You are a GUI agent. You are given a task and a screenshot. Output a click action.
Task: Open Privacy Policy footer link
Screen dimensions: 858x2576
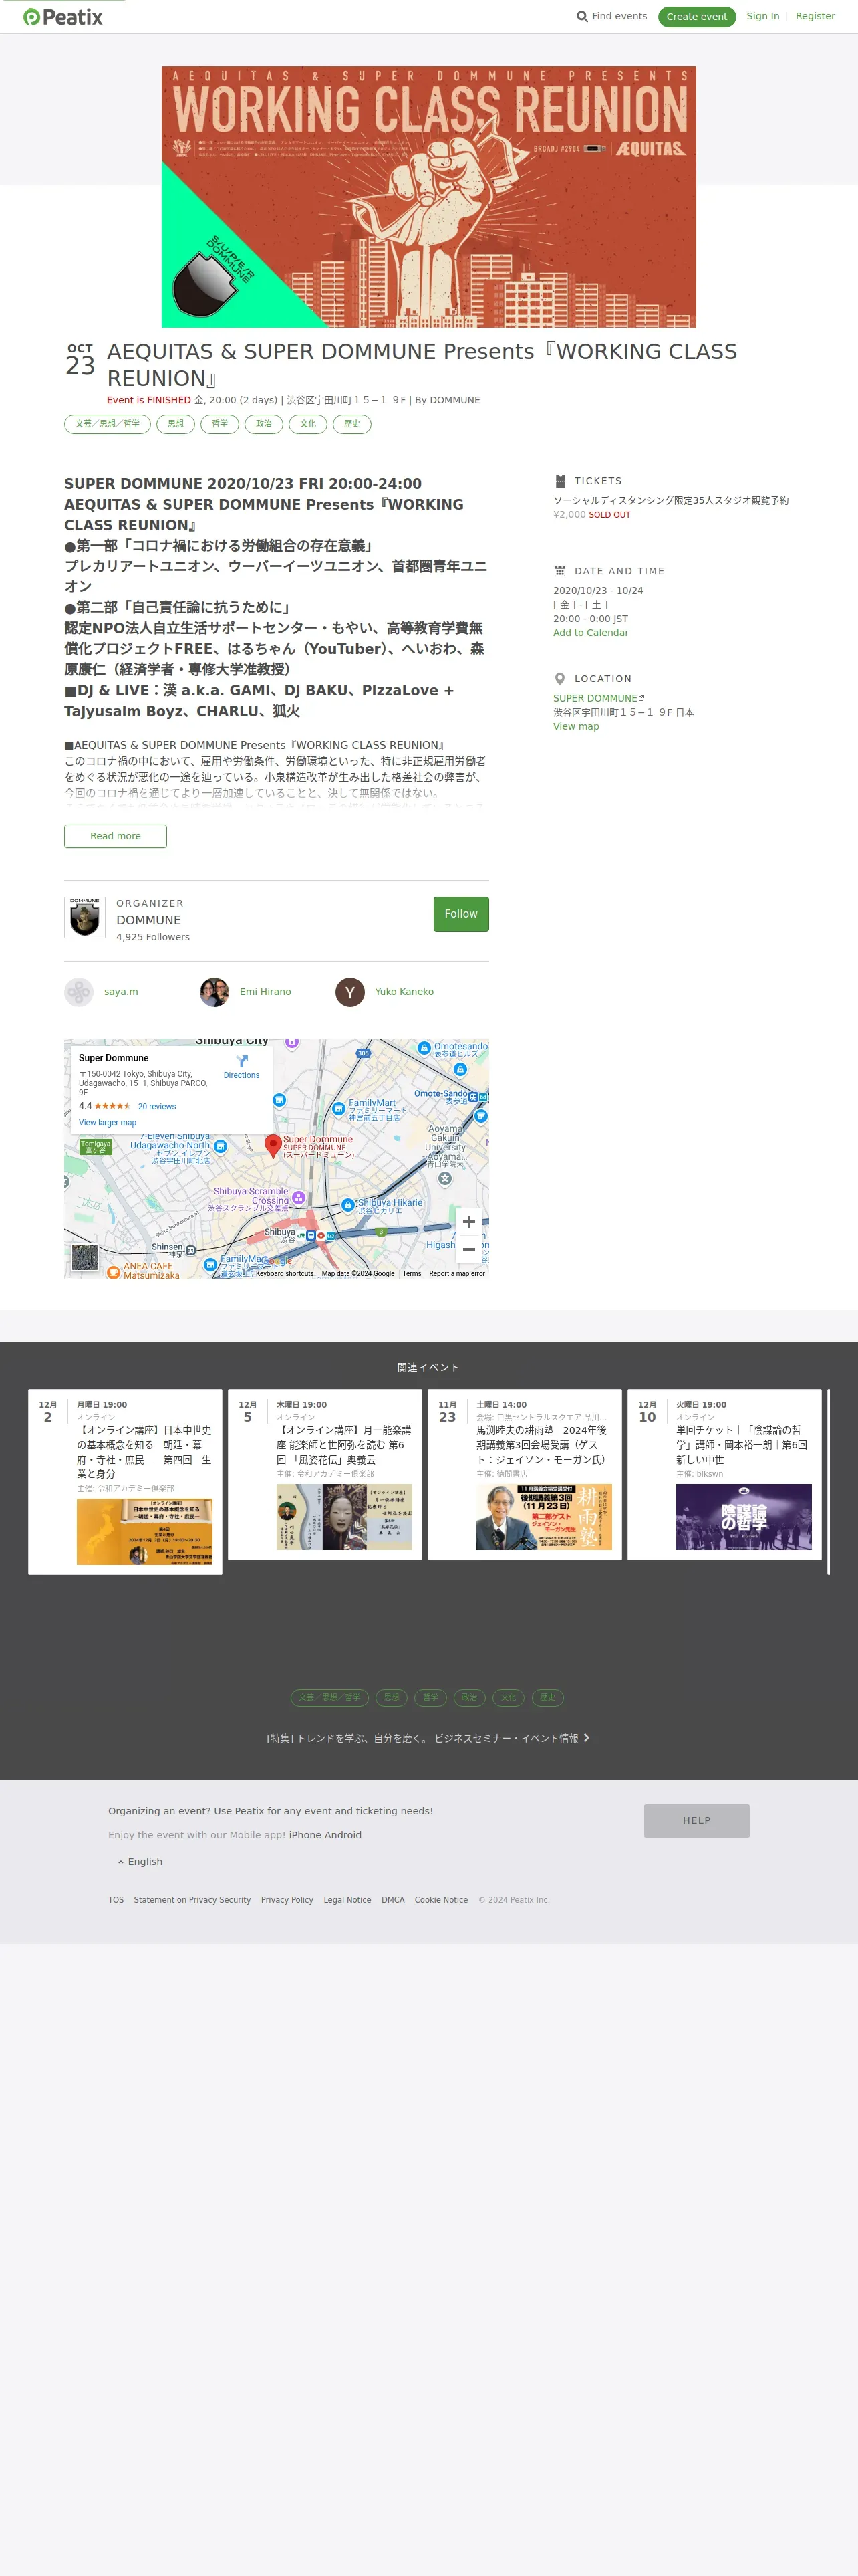pos(287,1899)
